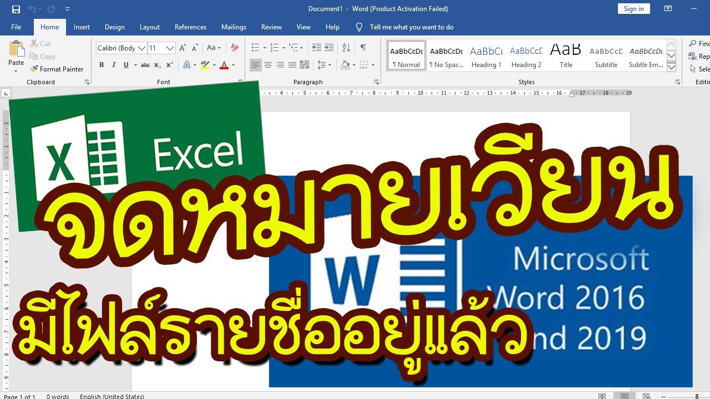Expand the Styles gallery More arrow
This screenshot has width=710, height=399.
pyautogui.click(x=671, y=66)
